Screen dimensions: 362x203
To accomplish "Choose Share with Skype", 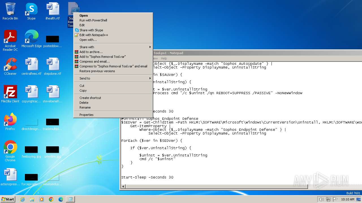I will [113, 30].
